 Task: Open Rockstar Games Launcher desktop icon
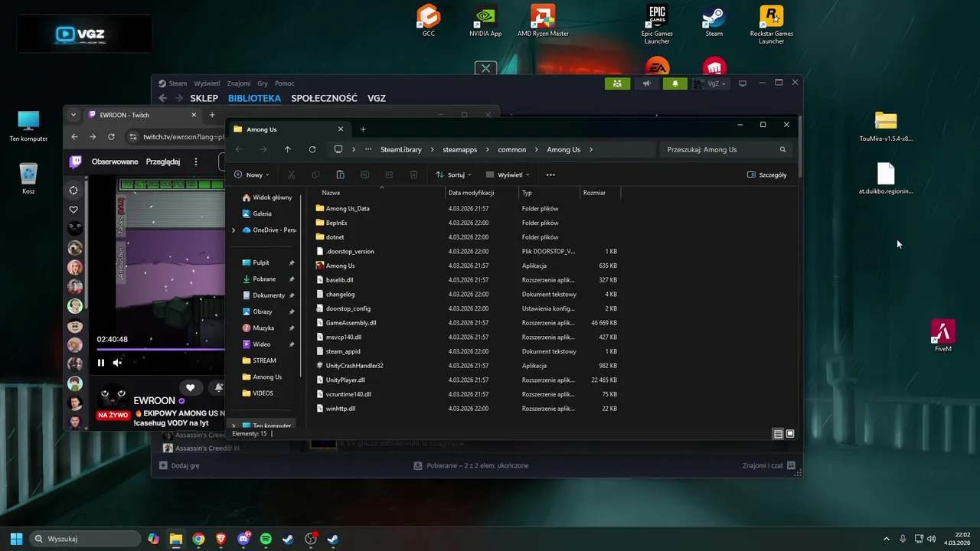click(x=771, y=24)
